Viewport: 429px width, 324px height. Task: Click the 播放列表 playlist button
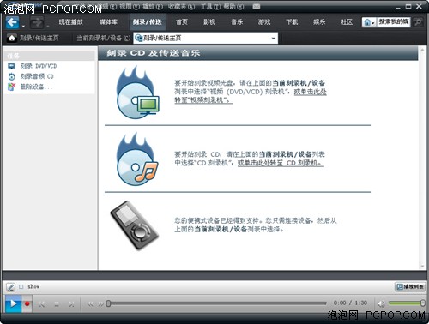[x=409, y=286]
